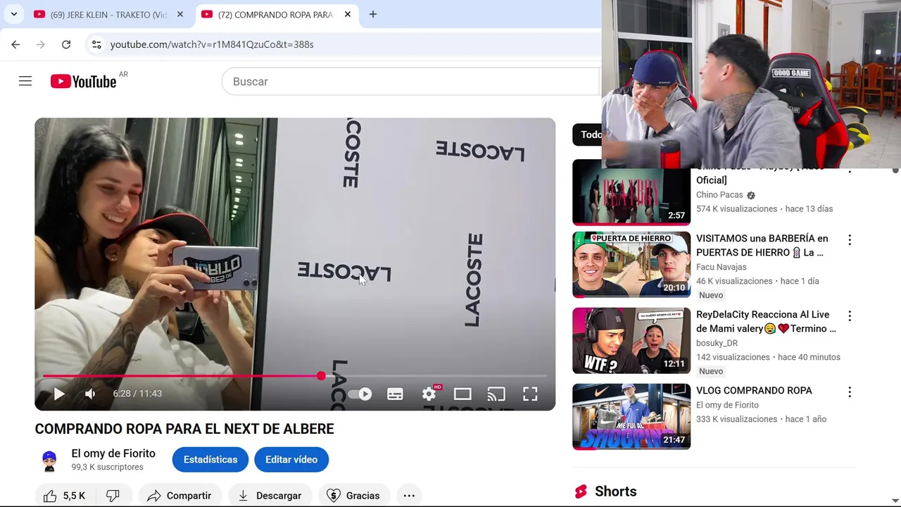Open the YouTube hamburger guide menu
The width and height of the screenshot is (901, 507).
click(25, 82)
